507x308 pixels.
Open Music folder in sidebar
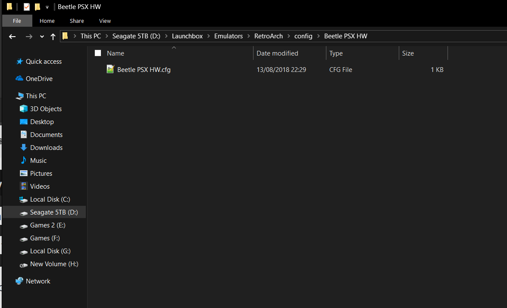pos(38,161)
